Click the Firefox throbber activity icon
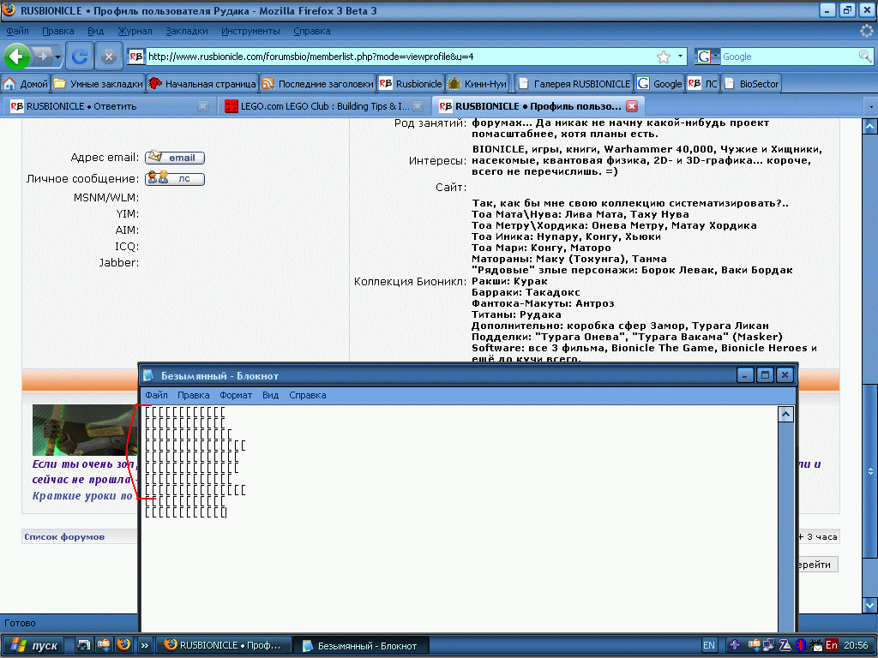The width and height of the screenshot is (878, 658). pos(867,31)
